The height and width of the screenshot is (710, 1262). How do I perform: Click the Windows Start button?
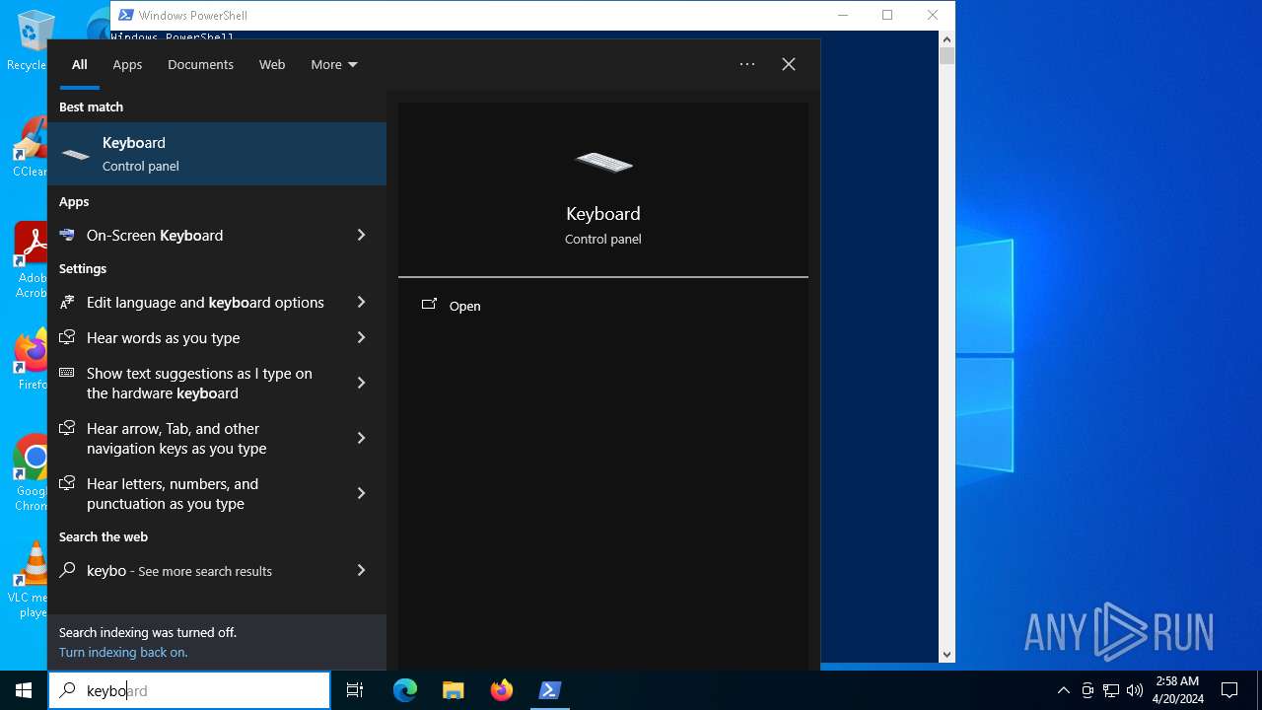point(24,690)
